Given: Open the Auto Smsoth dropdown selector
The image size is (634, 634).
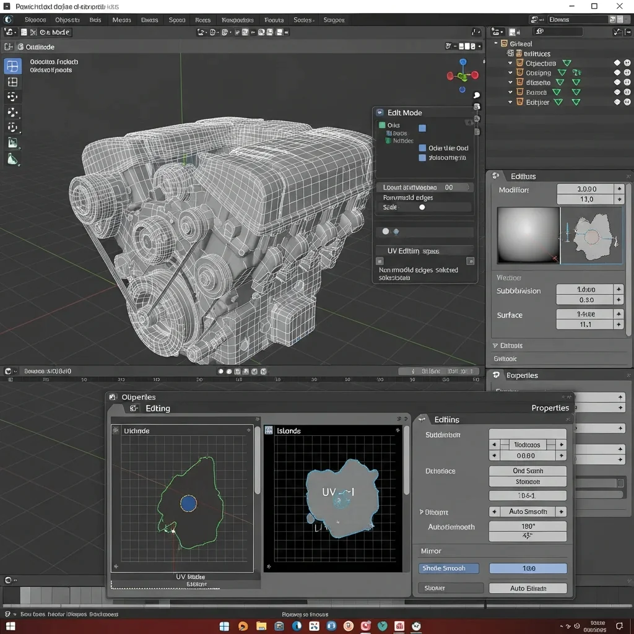Looking at the screenshot, I should point(528,512).
